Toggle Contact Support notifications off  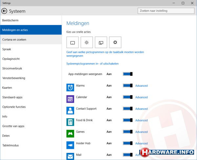(x=127, y=109)
